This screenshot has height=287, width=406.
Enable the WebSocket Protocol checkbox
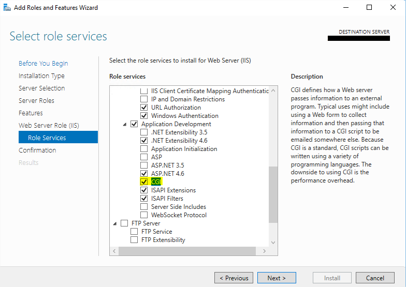pyautogui.click(x=144, y=215)
